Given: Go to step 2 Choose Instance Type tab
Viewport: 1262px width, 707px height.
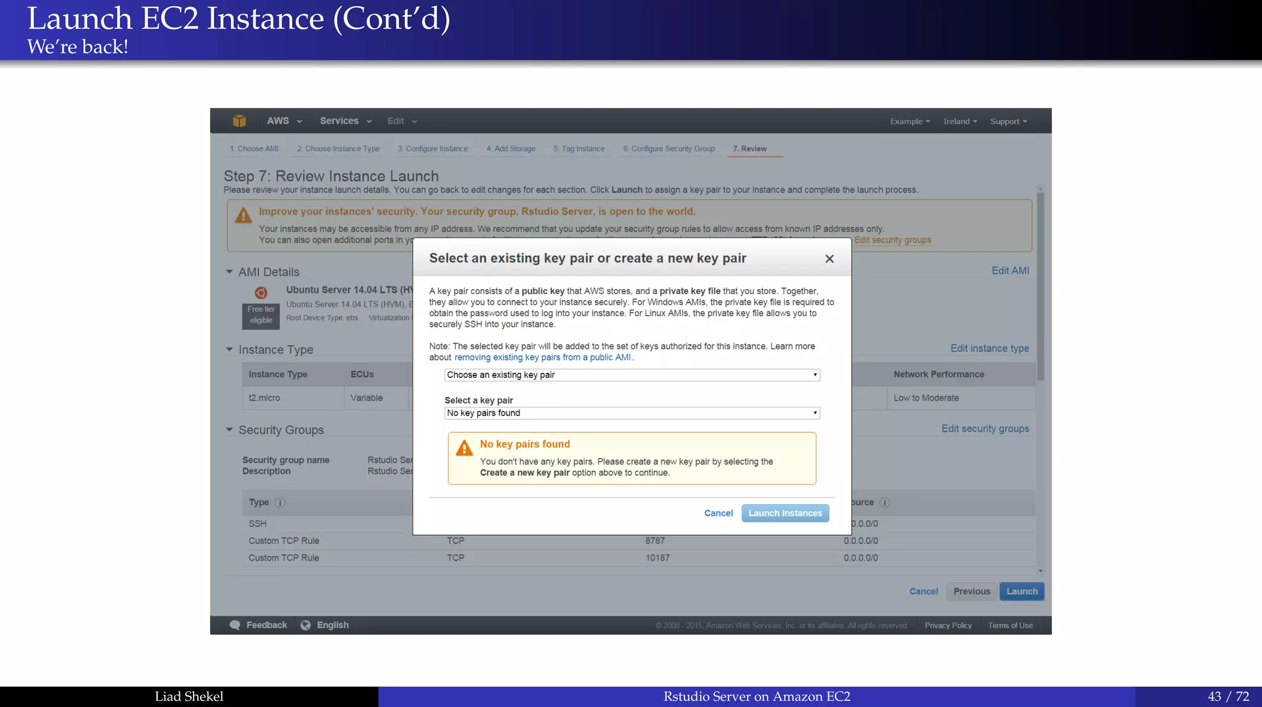Looking at the screenshot, I should coord(338,149).
